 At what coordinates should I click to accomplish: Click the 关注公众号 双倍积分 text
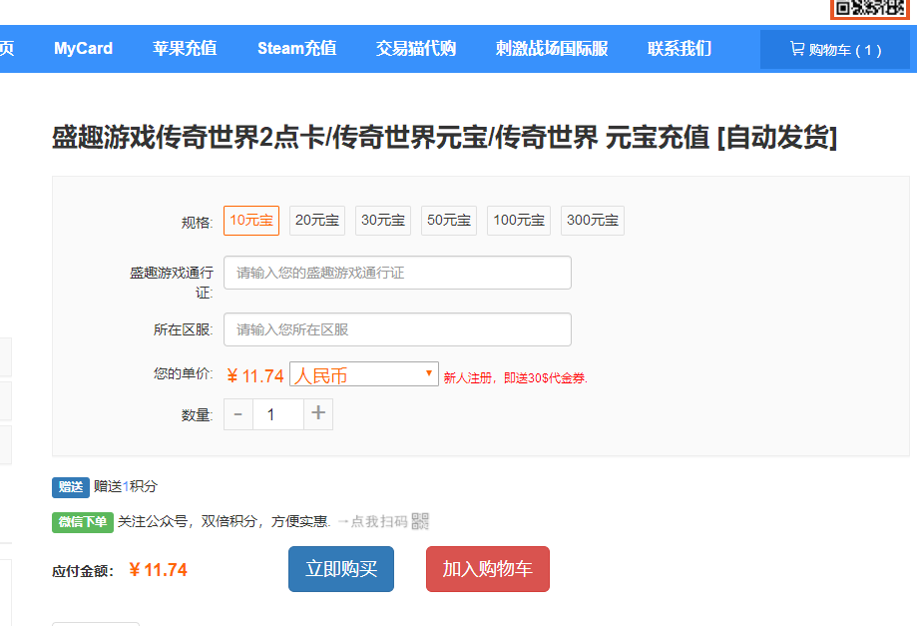[224, 521]
